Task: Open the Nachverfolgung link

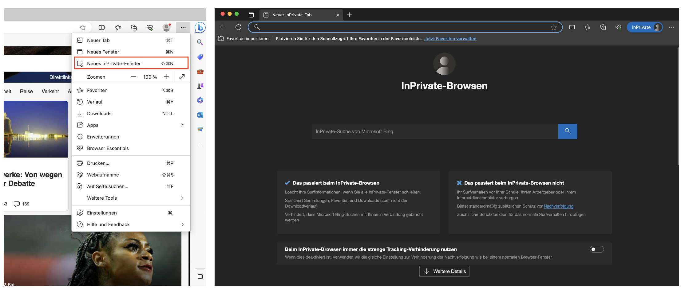Action: [558, 206]
